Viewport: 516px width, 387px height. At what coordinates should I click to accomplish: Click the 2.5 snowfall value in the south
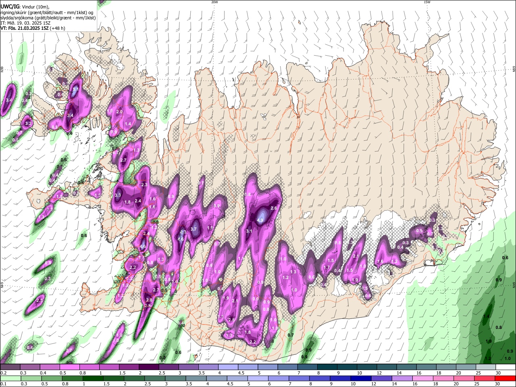pyautogui.click(x=231, y=319)
